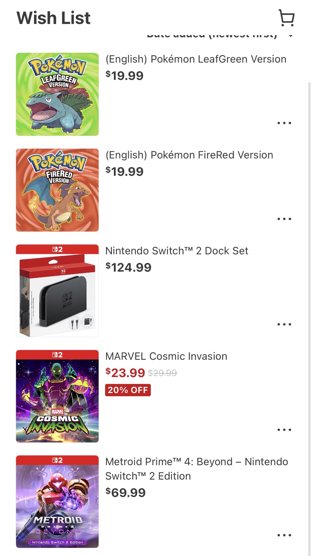Screen dimensions: 313x556
Task: Open the shopping cart
Action: pos(286,18)
